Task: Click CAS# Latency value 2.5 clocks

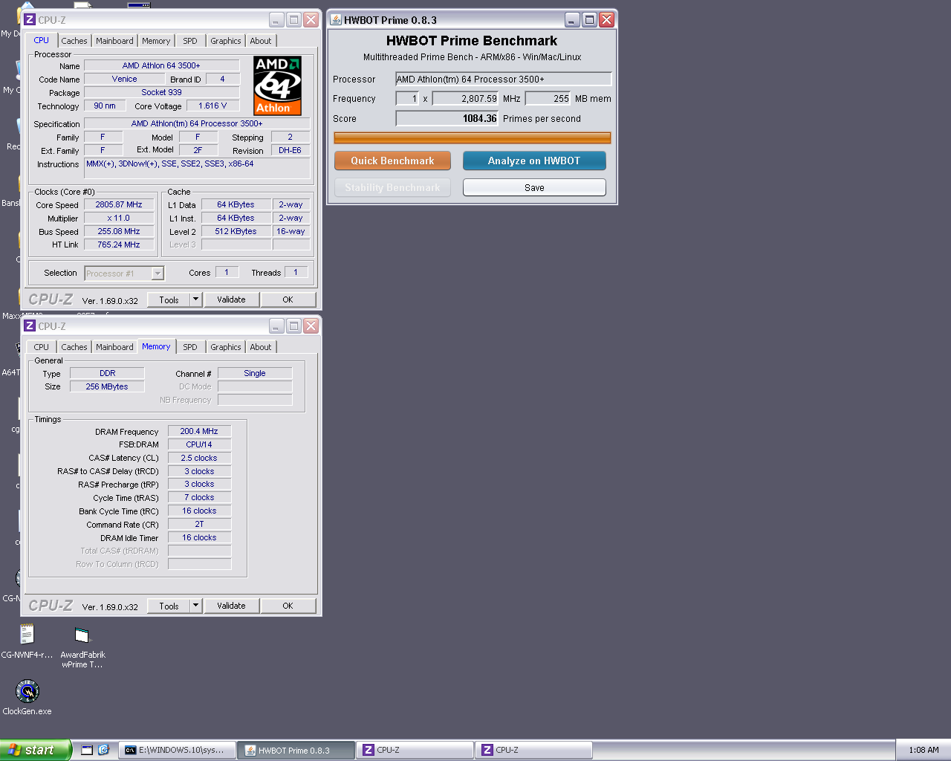Action: coord(199,458)
